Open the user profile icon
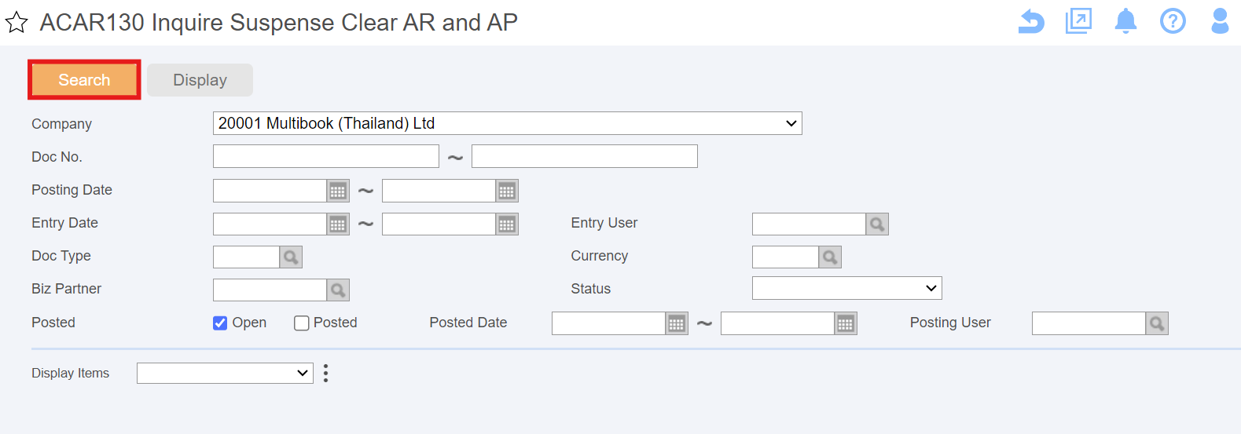This screenshot has width=1241, height=434. click(x=1220, y=21)
